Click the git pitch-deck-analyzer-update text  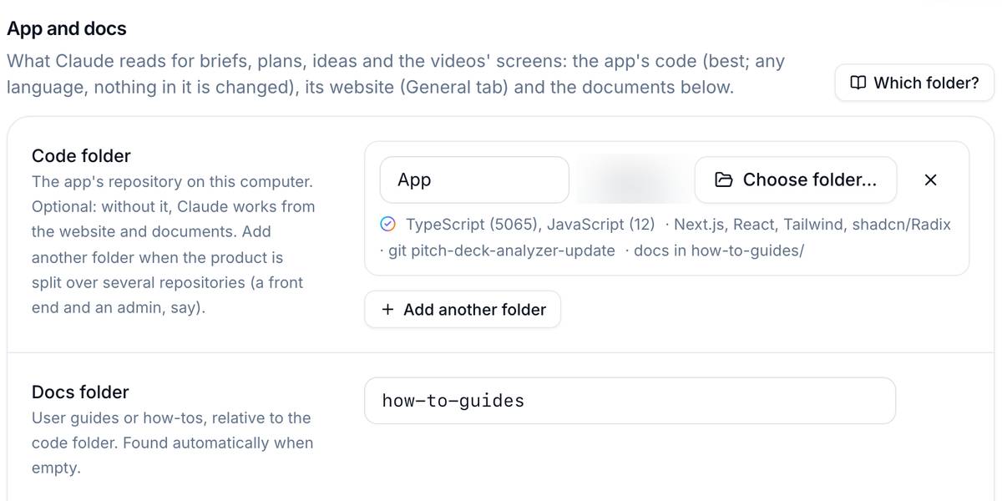[x=502, y=250]
